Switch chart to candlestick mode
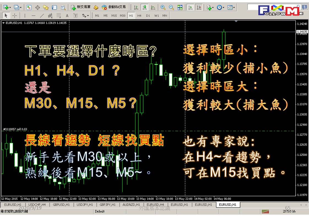 (x=144, y=7)
